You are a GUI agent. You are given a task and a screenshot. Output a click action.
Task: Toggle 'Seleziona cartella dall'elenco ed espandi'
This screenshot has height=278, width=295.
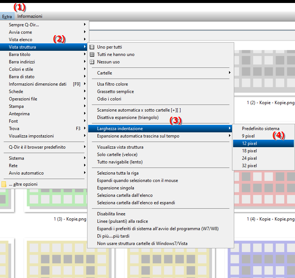160,203
